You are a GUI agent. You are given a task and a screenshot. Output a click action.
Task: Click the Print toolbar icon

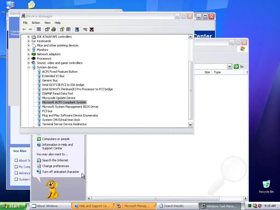54,29
